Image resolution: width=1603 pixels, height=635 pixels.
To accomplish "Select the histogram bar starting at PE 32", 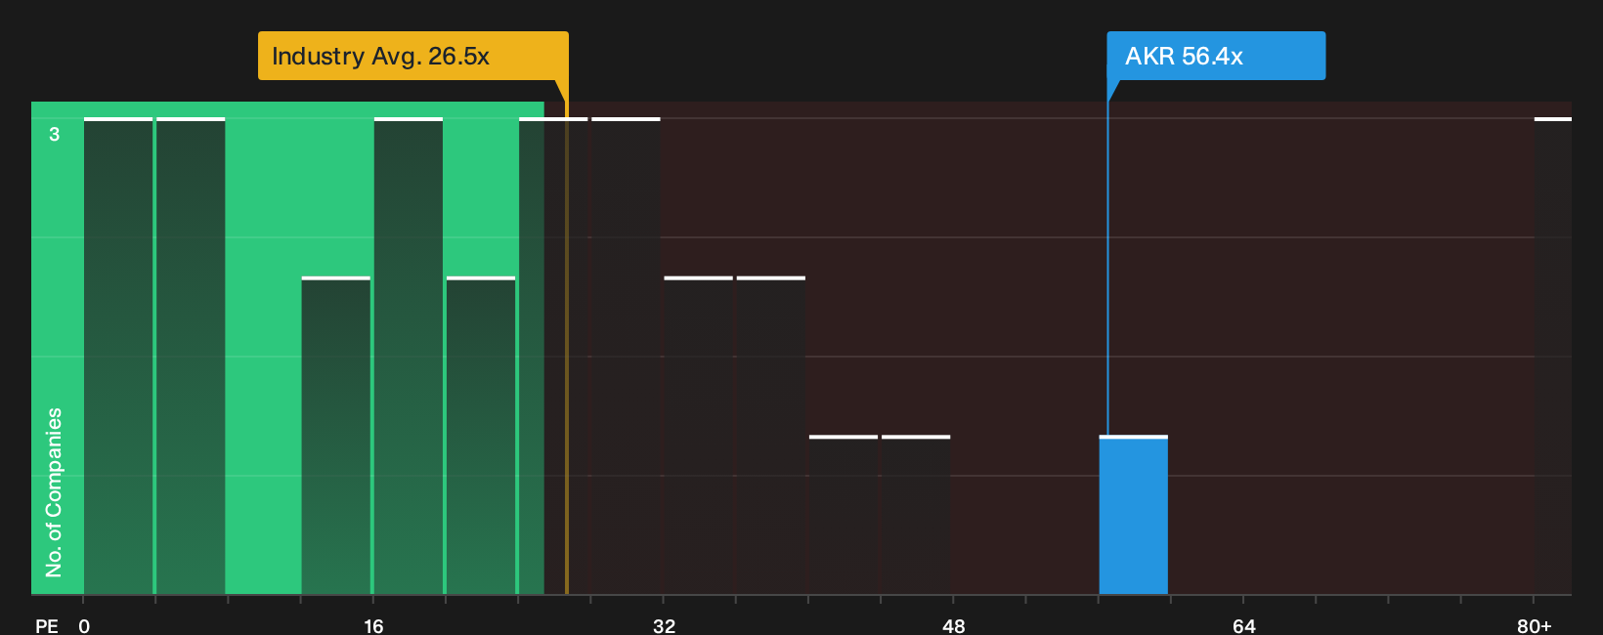I will [x=698, y=436].
